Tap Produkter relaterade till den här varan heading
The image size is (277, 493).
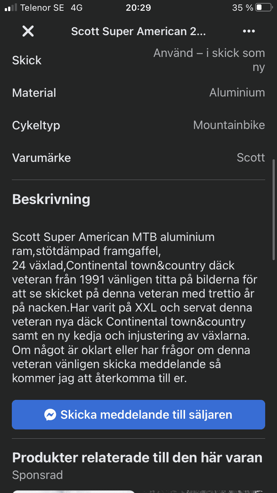coord(137,458)
